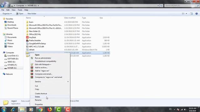Sort by the Date modified column
This screenshot has height=112, width=200.
pyautogui.click(x=70, y=18)
